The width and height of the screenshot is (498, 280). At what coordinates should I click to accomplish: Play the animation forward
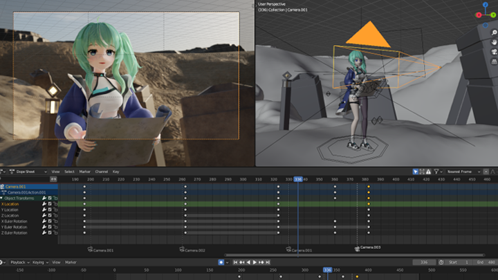[x=255, y=262]
